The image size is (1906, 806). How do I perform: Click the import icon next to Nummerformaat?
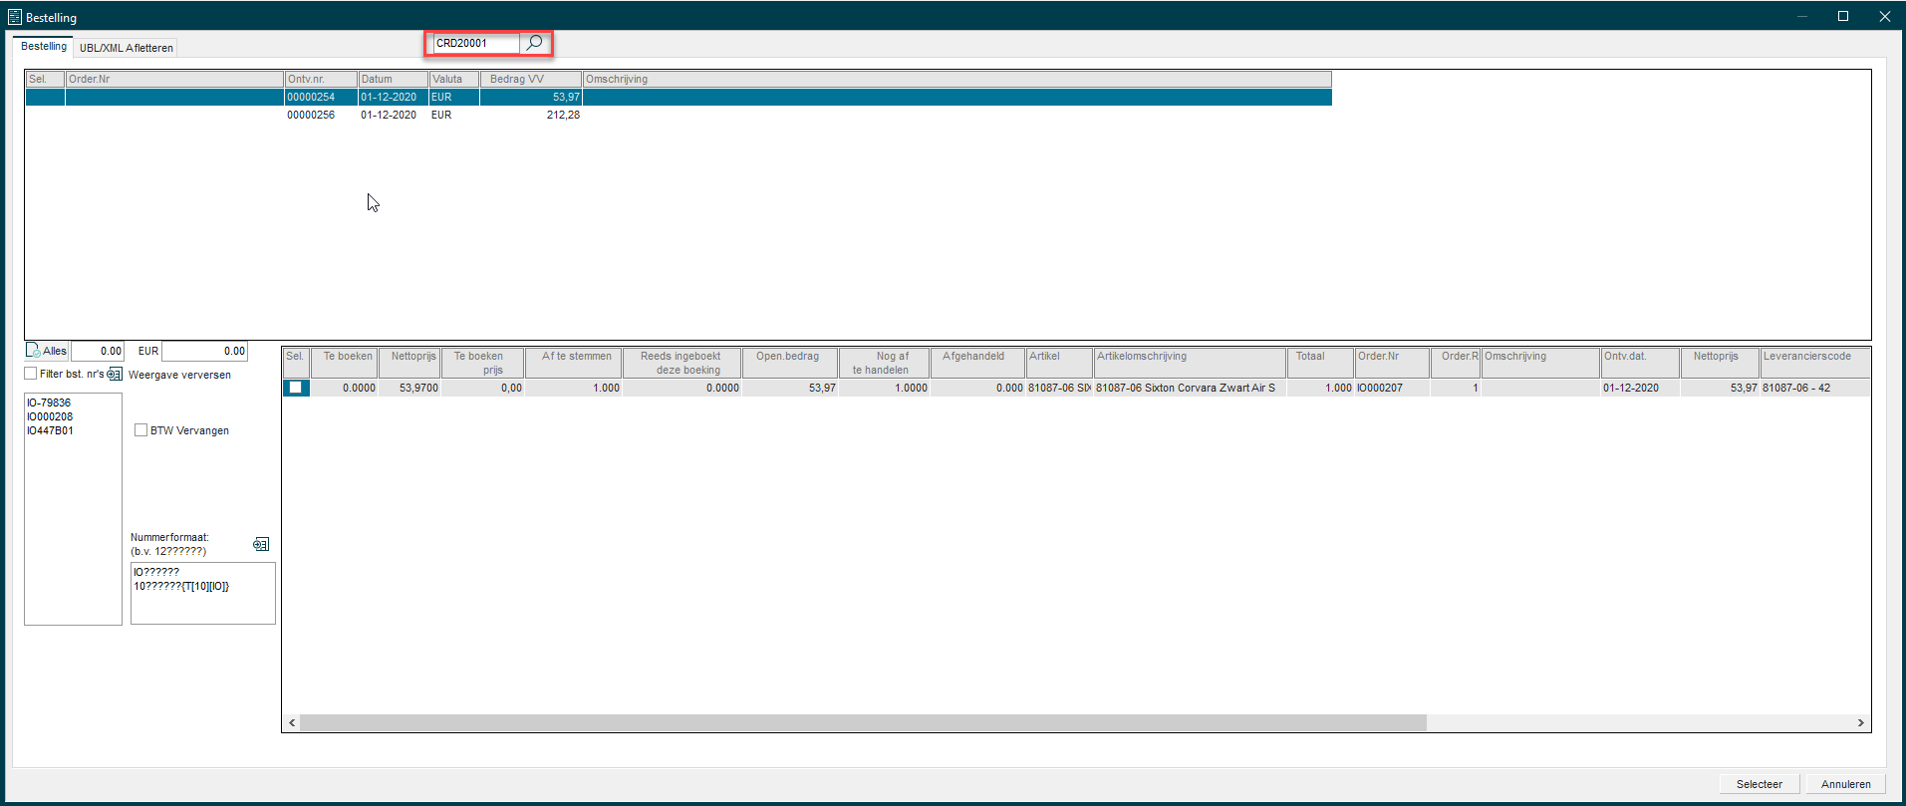tap(261, 544)
